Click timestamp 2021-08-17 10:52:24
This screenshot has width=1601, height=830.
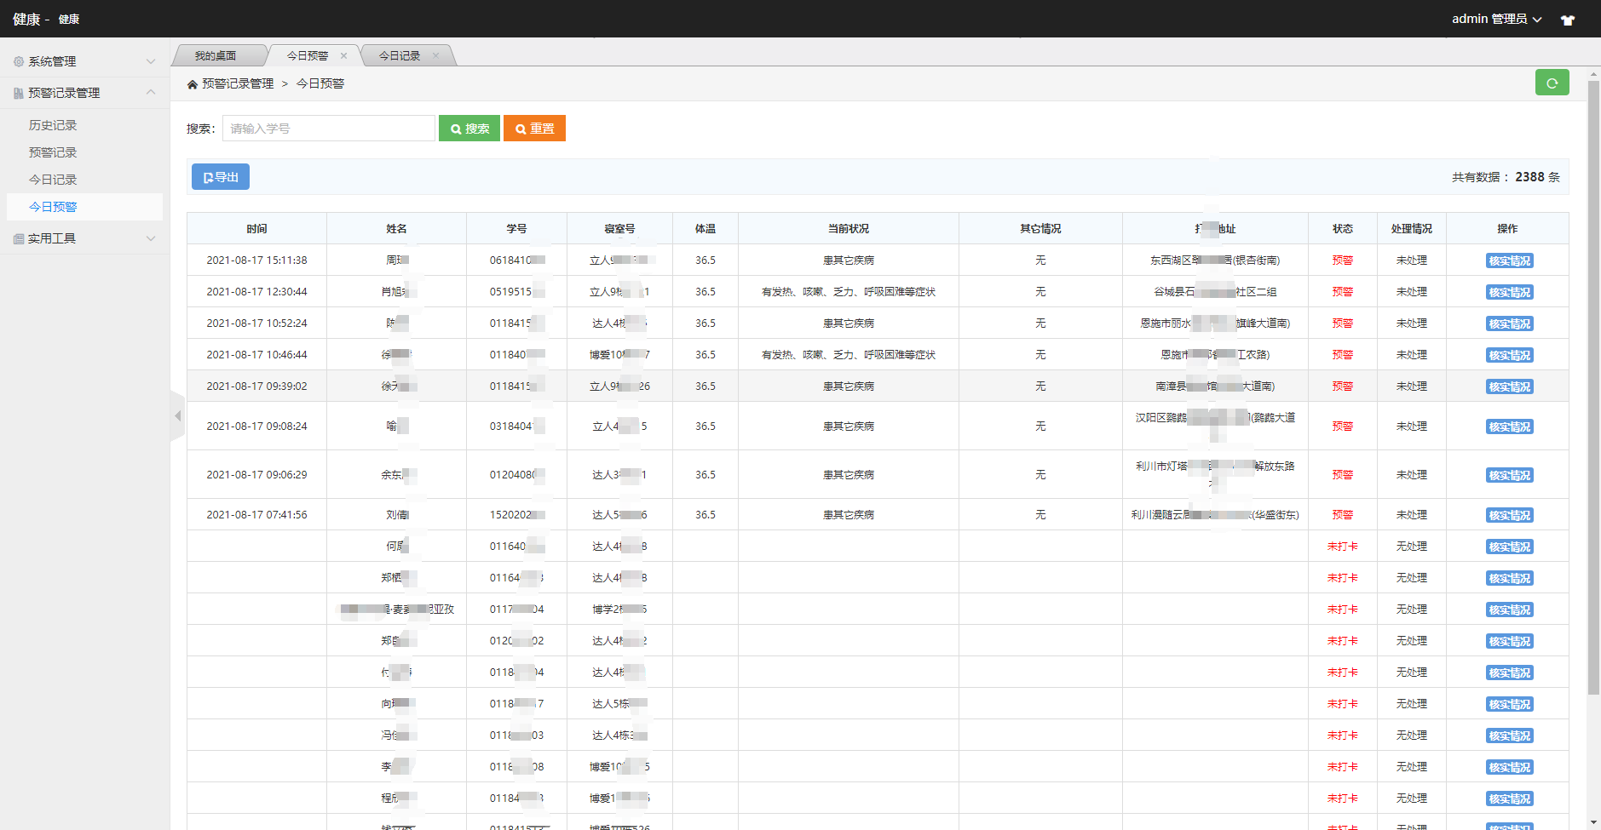click(x=256, y=323)
